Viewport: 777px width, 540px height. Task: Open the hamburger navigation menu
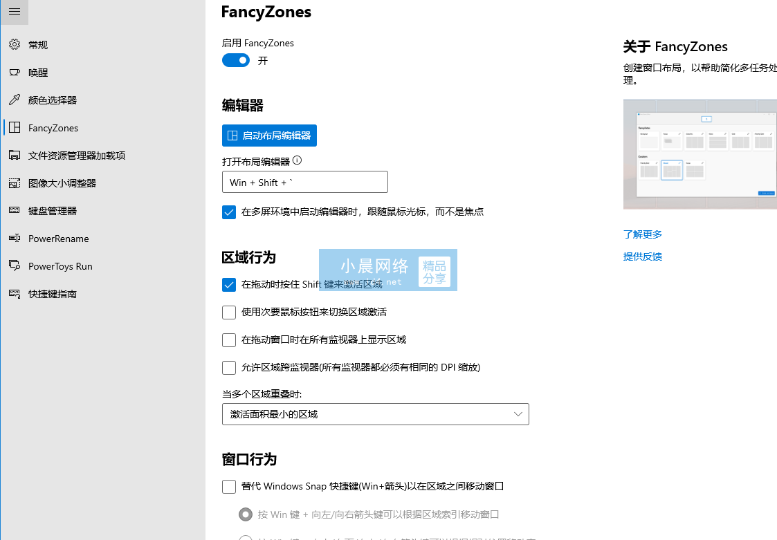15,11
